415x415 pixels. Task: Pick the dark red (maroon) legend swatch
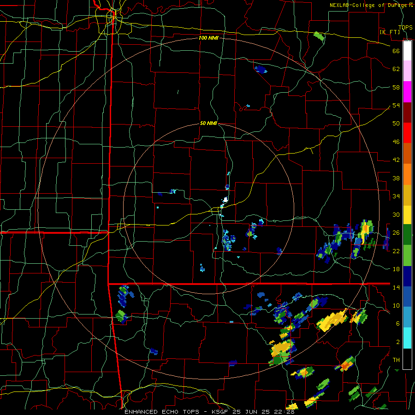(x=407, y=113)
